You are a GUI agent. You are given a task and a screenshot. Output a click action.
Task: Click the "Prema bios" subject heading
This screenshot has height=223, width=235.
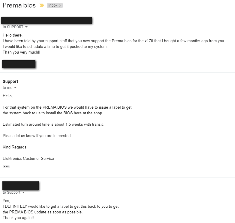tap(19, 5)
